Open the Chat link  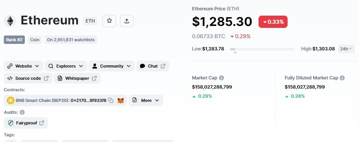pos(153,66)
